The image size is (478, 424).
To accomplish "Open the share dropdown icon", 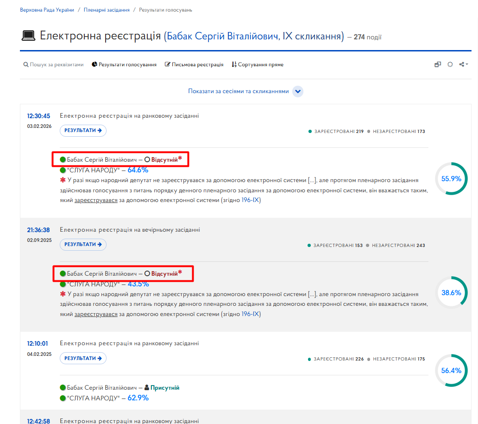I will coord(463,64).
